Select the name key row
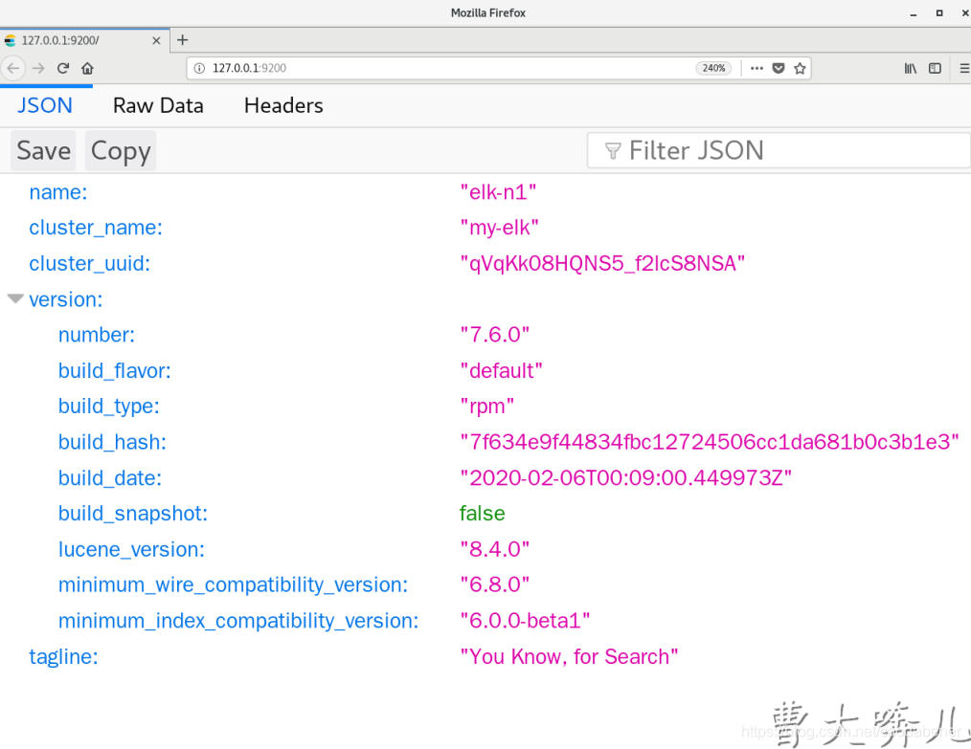The width and height of the screenshot is (971, 749). (x=58, y=192)
